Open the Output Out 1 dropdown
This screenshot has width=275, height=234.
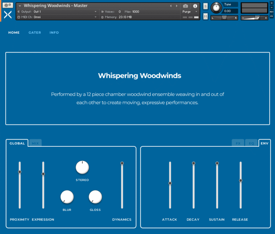[x=64, y=12]
